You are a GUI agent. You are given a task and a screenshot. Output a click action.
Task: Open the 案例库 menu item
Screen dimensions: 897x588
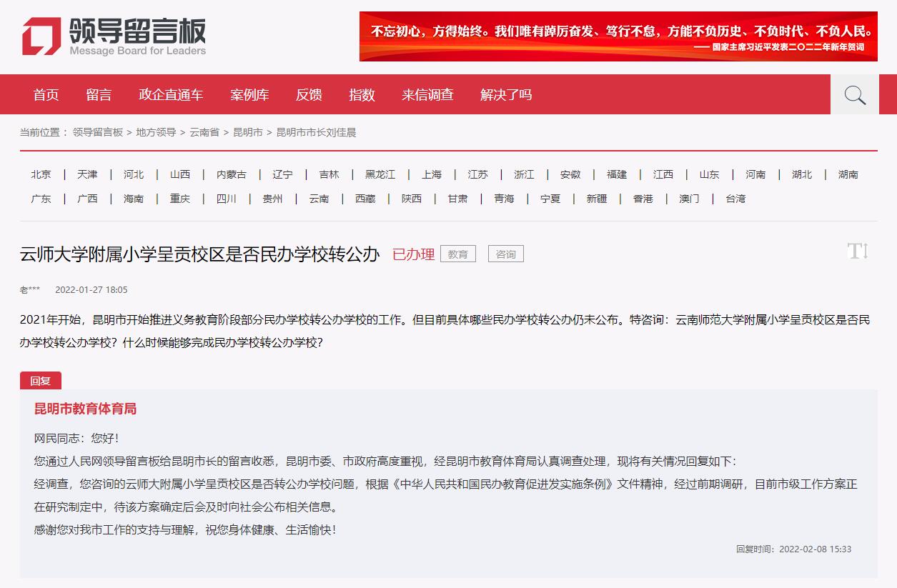coord(249,95)
